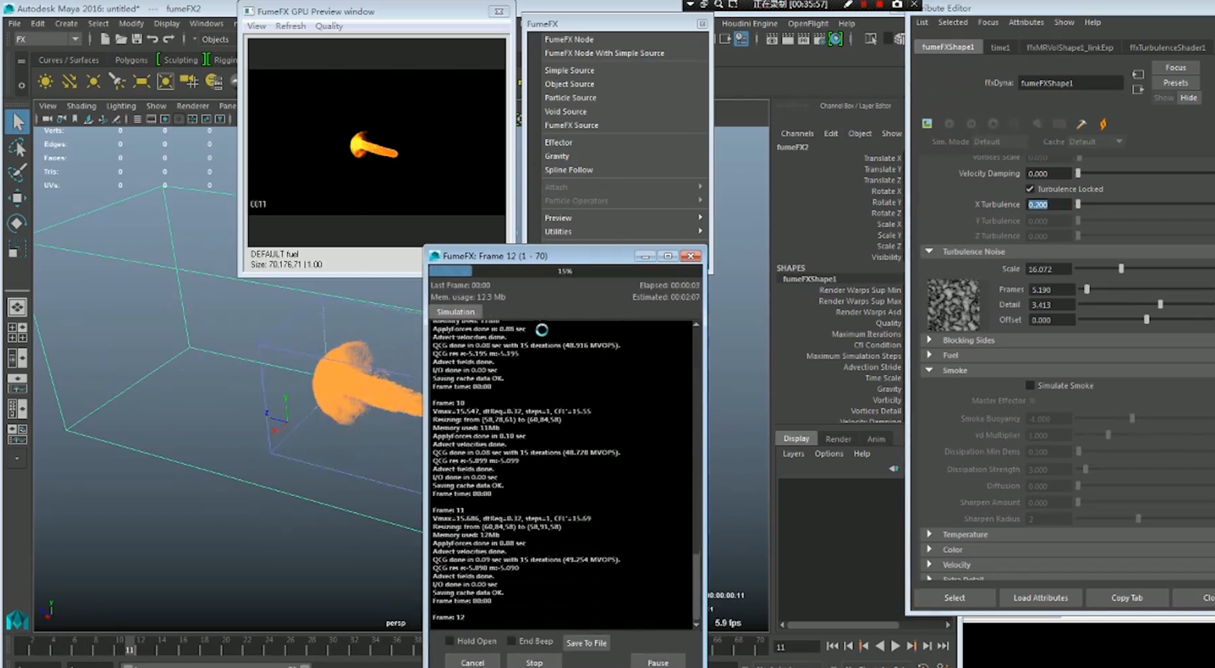Expand the Fuel section

point(929,355)
